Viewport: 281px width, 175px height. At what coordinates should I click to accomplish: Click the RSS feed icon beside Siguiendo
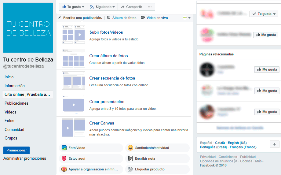click(x=92, y=7)
